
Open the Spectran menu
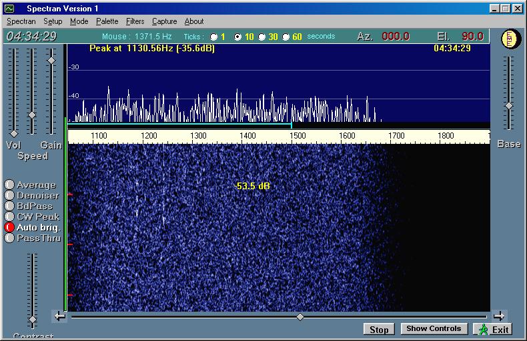[x=21, y=21]
